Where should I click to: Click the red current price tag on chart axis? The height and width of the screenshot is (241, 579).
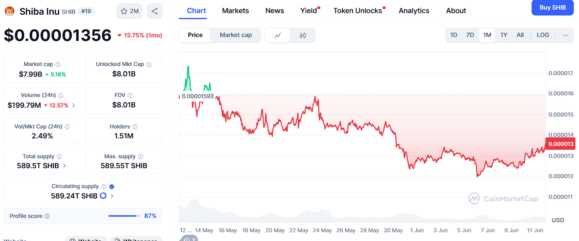[561, 144]
